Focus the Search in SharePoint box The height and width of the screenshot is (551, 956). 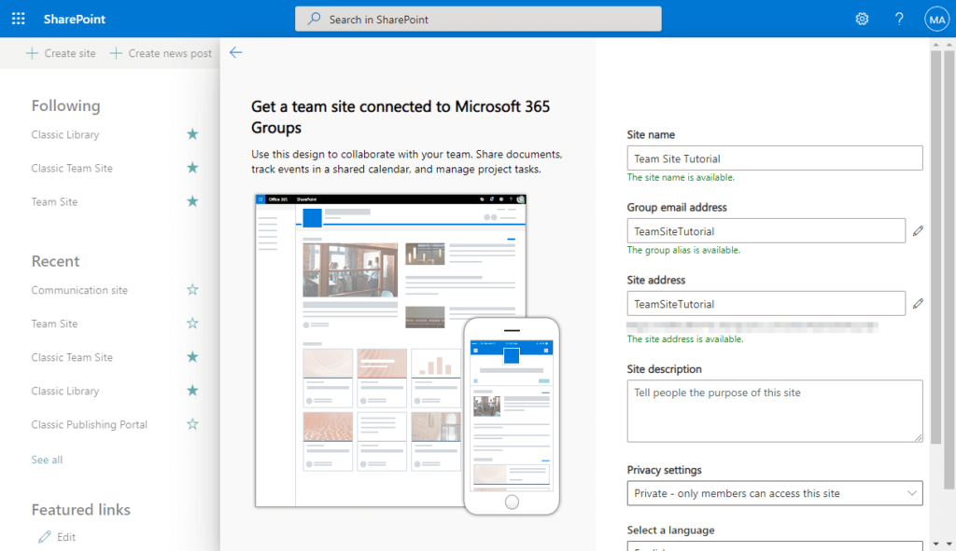[x=478, y=19]
